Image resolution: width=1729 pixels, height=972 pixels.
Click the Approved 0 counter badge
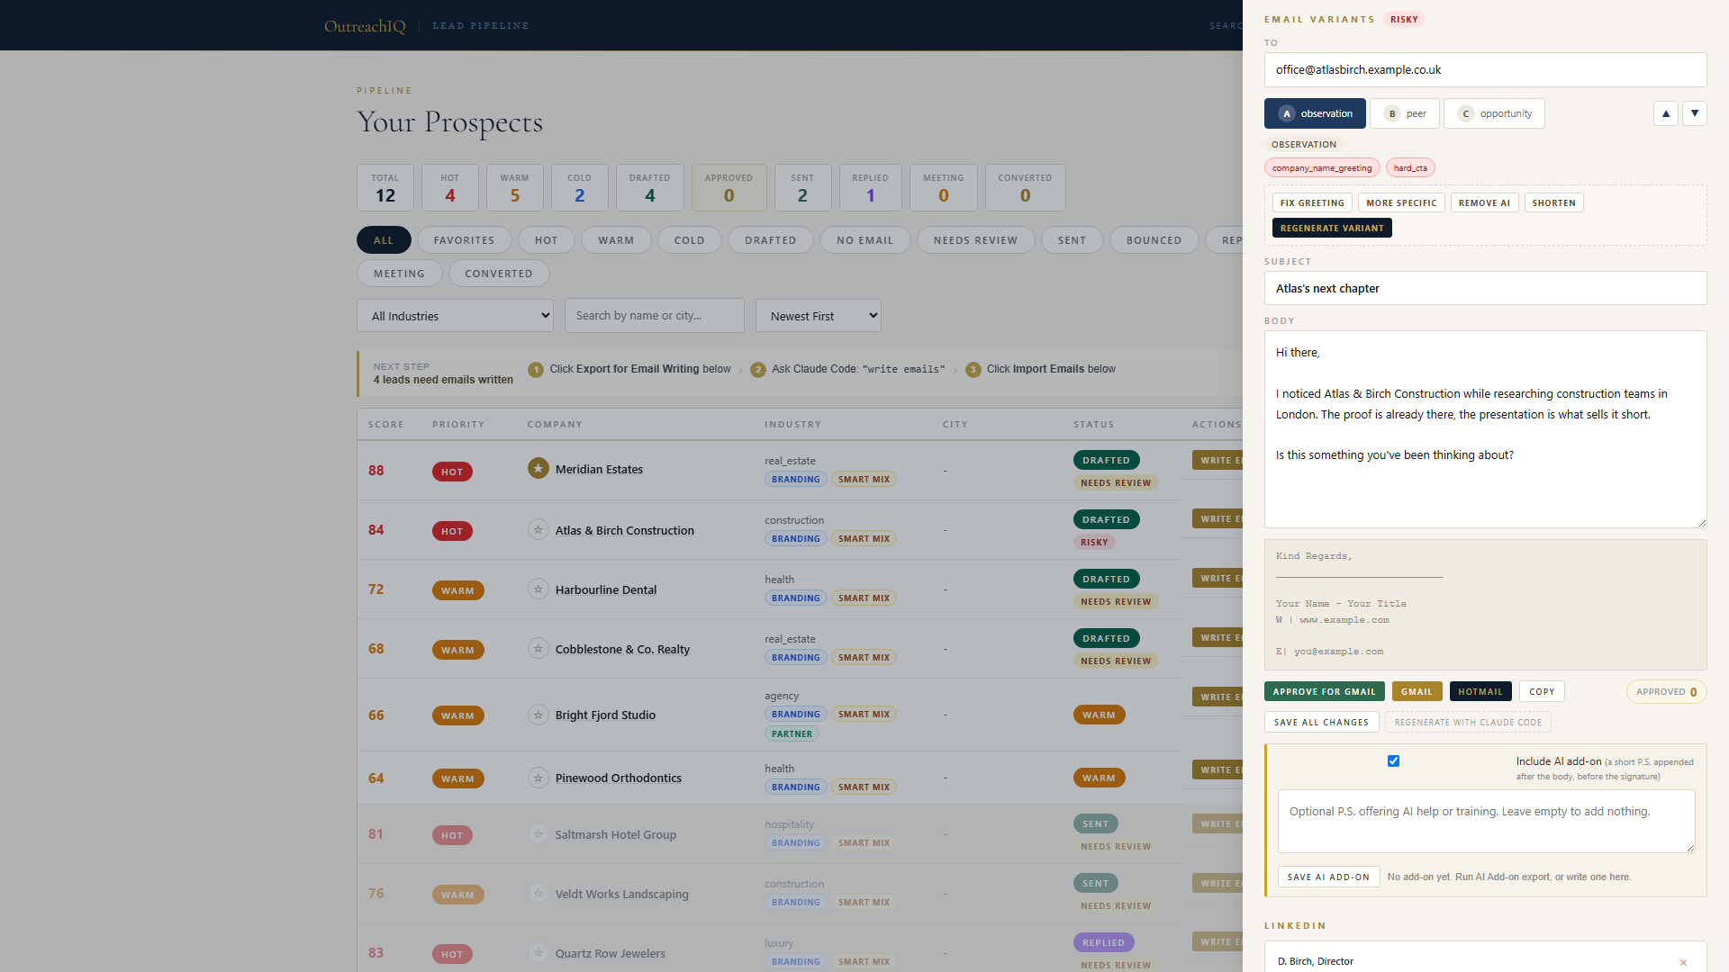pyautogui.click(x=1666, y=692)
